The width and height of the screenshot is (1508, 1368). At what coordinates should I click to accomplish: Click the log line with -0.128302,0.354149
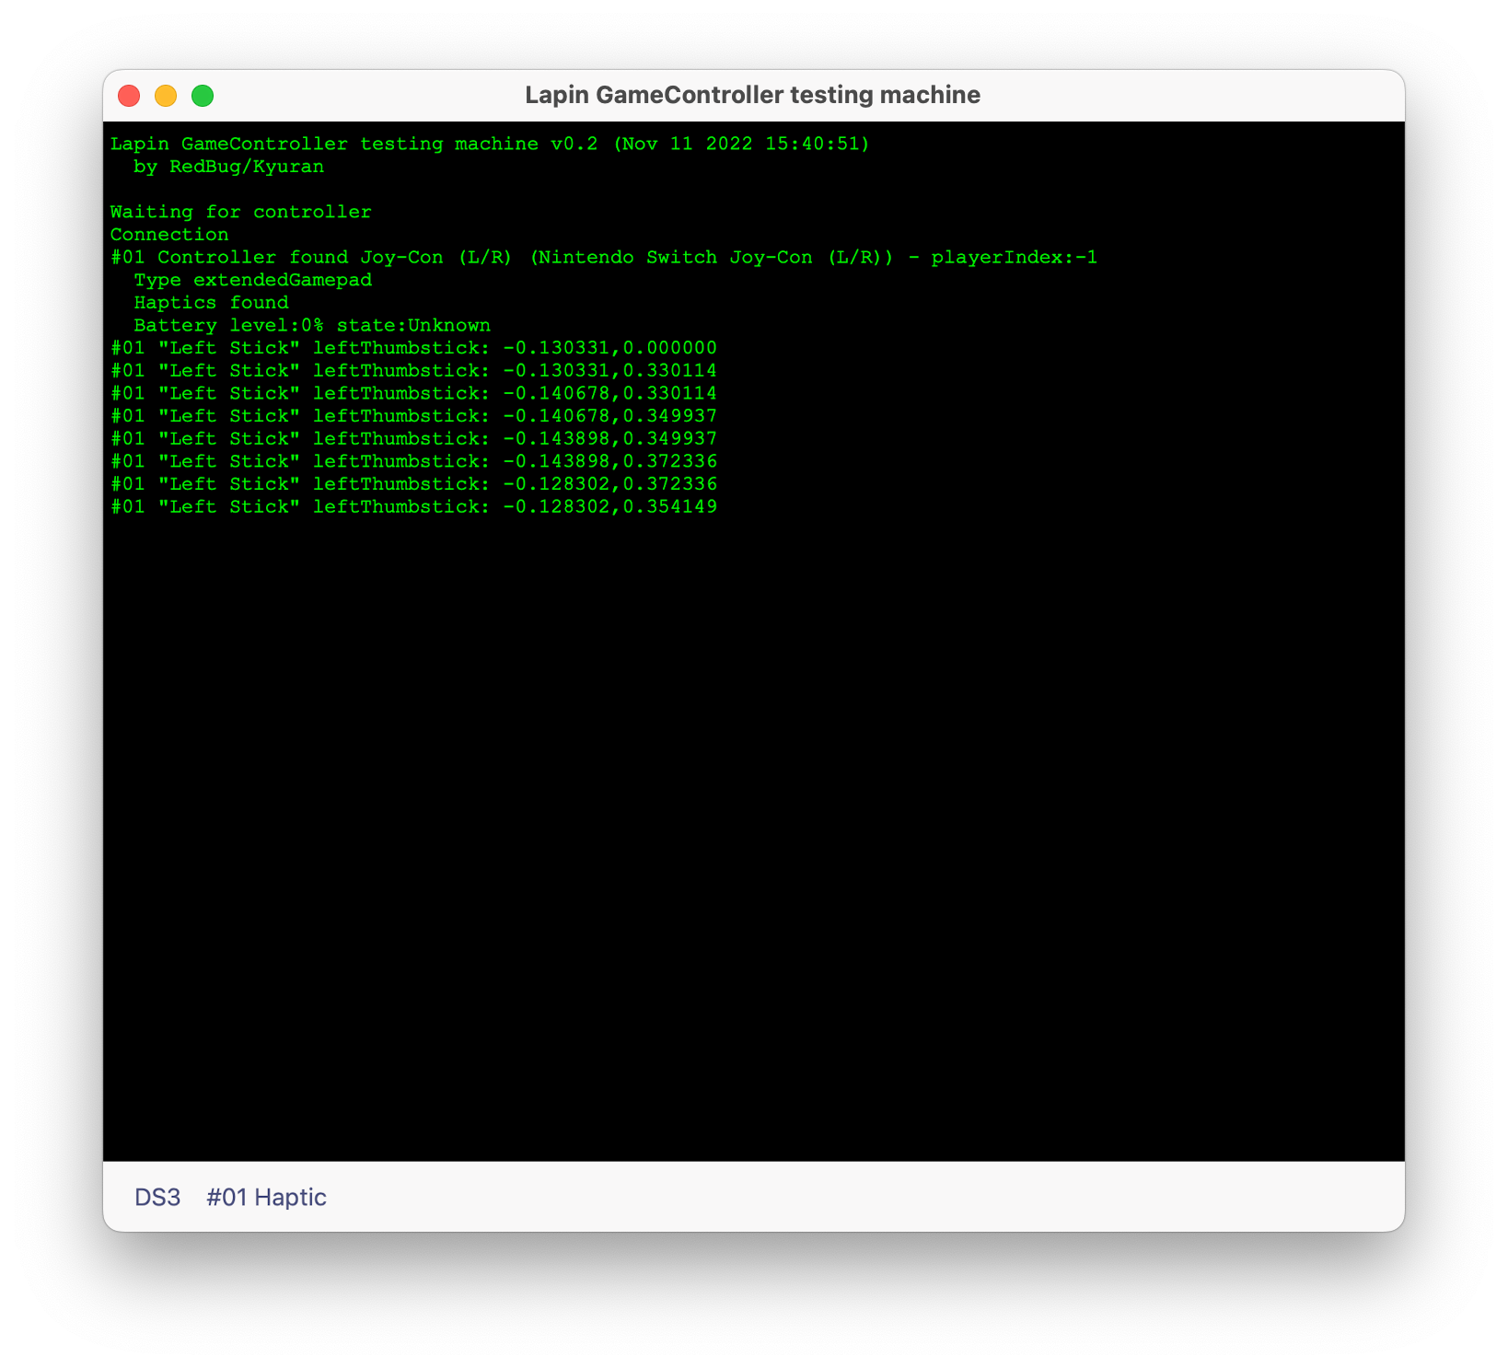tap(413, 507)
